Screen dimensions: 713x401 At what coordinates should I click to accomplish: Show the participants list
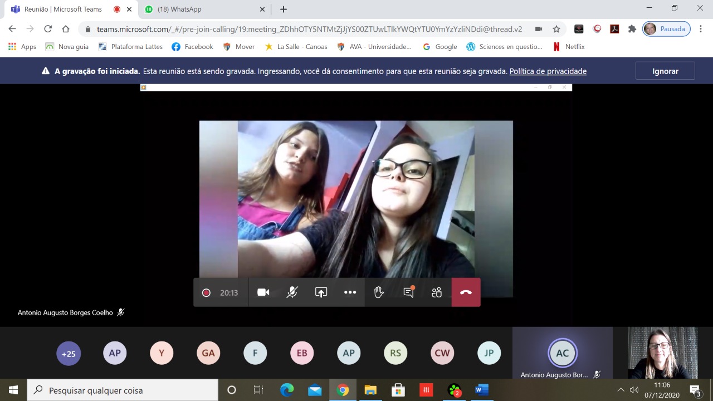click(437, 292)
